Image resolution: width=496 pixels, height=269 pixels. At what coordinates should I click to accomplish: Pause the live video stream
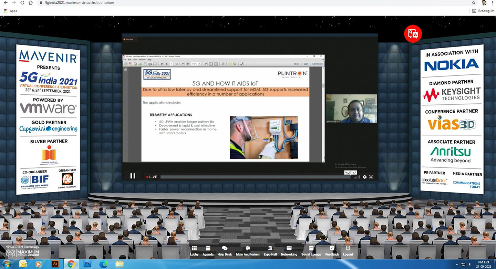[133, 176]
